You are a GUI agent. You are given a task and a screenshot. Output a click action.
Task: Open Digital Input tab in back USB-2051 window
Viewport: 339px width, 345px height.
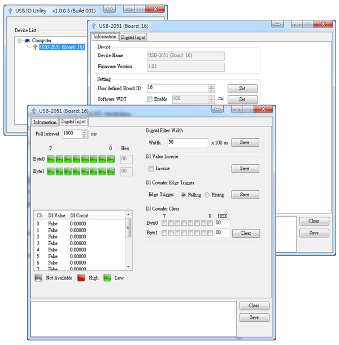click(133, 37)
